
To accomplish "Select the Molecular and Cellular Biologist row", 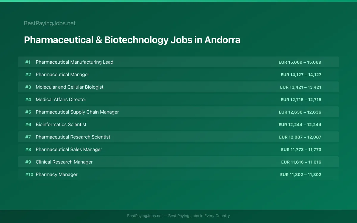I will tap(178, 87).
